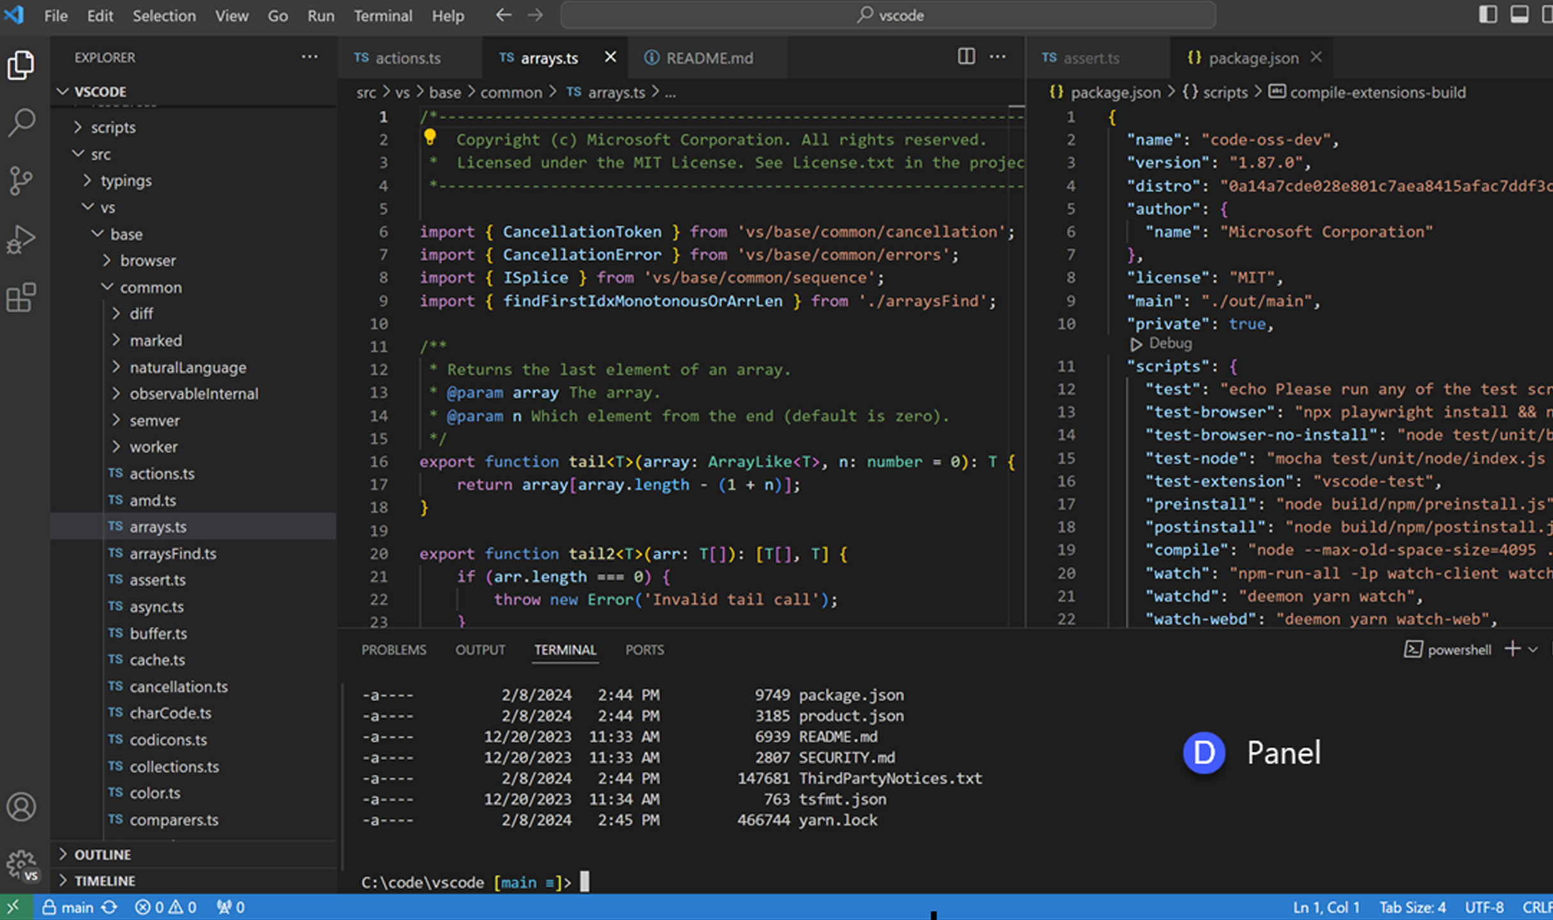Click the common breadcrumb in arrays.ts
This screenshot has height=920, width=1553.
(x=511, y=92)
